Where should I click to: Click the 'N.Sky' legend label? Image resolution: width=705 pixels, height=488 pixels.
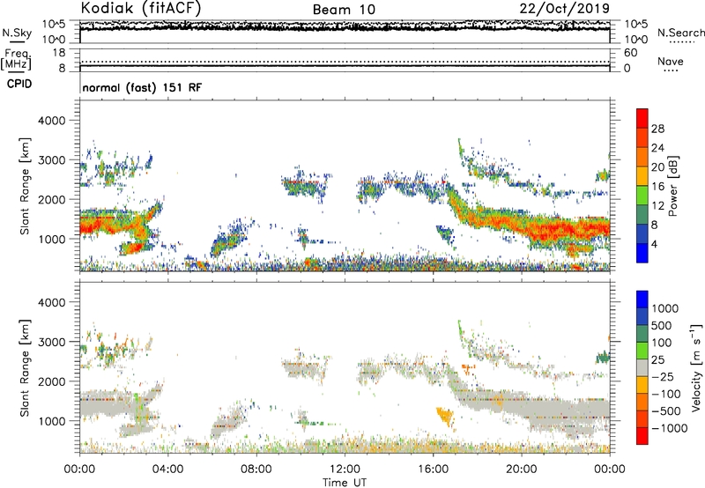(17, 33)
